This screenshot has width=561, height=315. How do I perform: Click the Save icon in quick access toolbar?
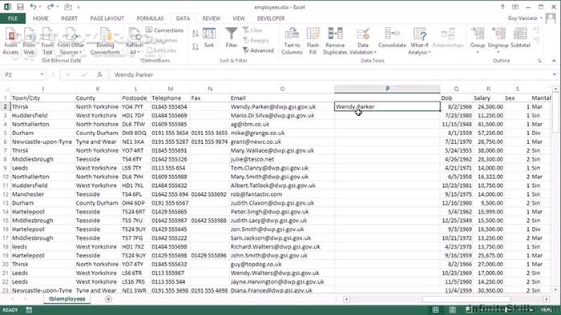point(20,6)
